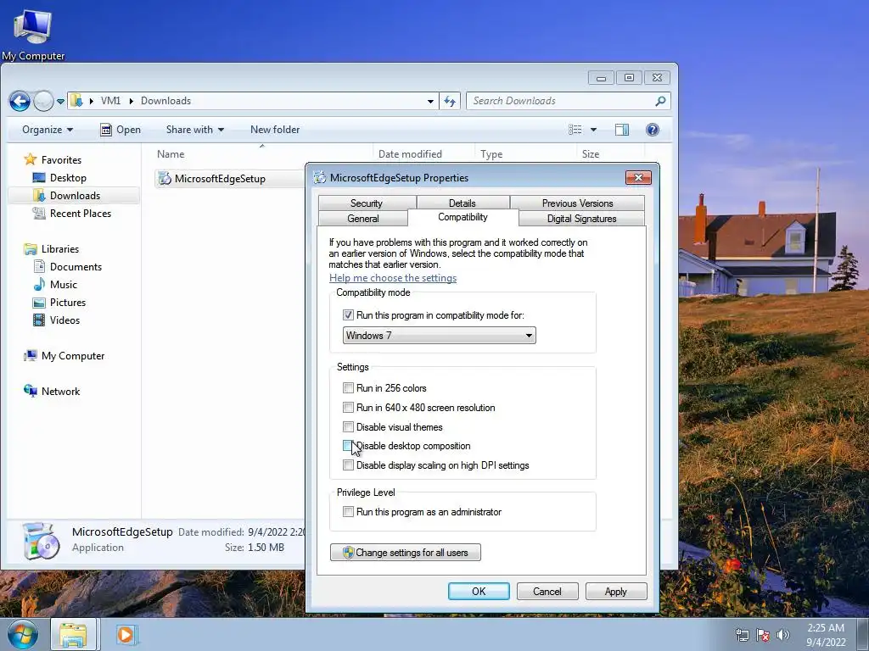This screenshot has height=651, width=869.
Task: Open Windows Explorer taskbar icon
Action: [73, 634]
